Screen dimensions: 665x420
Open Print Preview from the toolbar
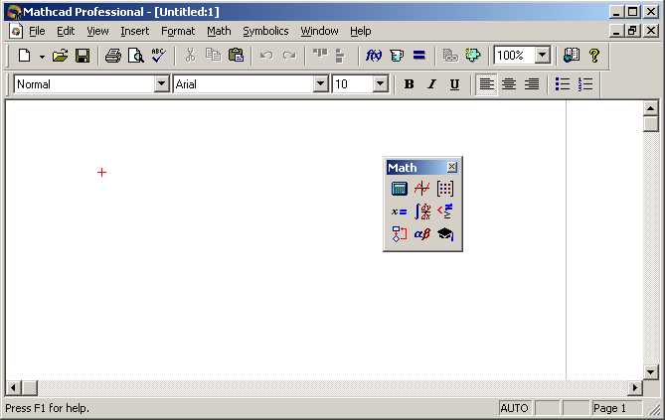tap(136, 56)
